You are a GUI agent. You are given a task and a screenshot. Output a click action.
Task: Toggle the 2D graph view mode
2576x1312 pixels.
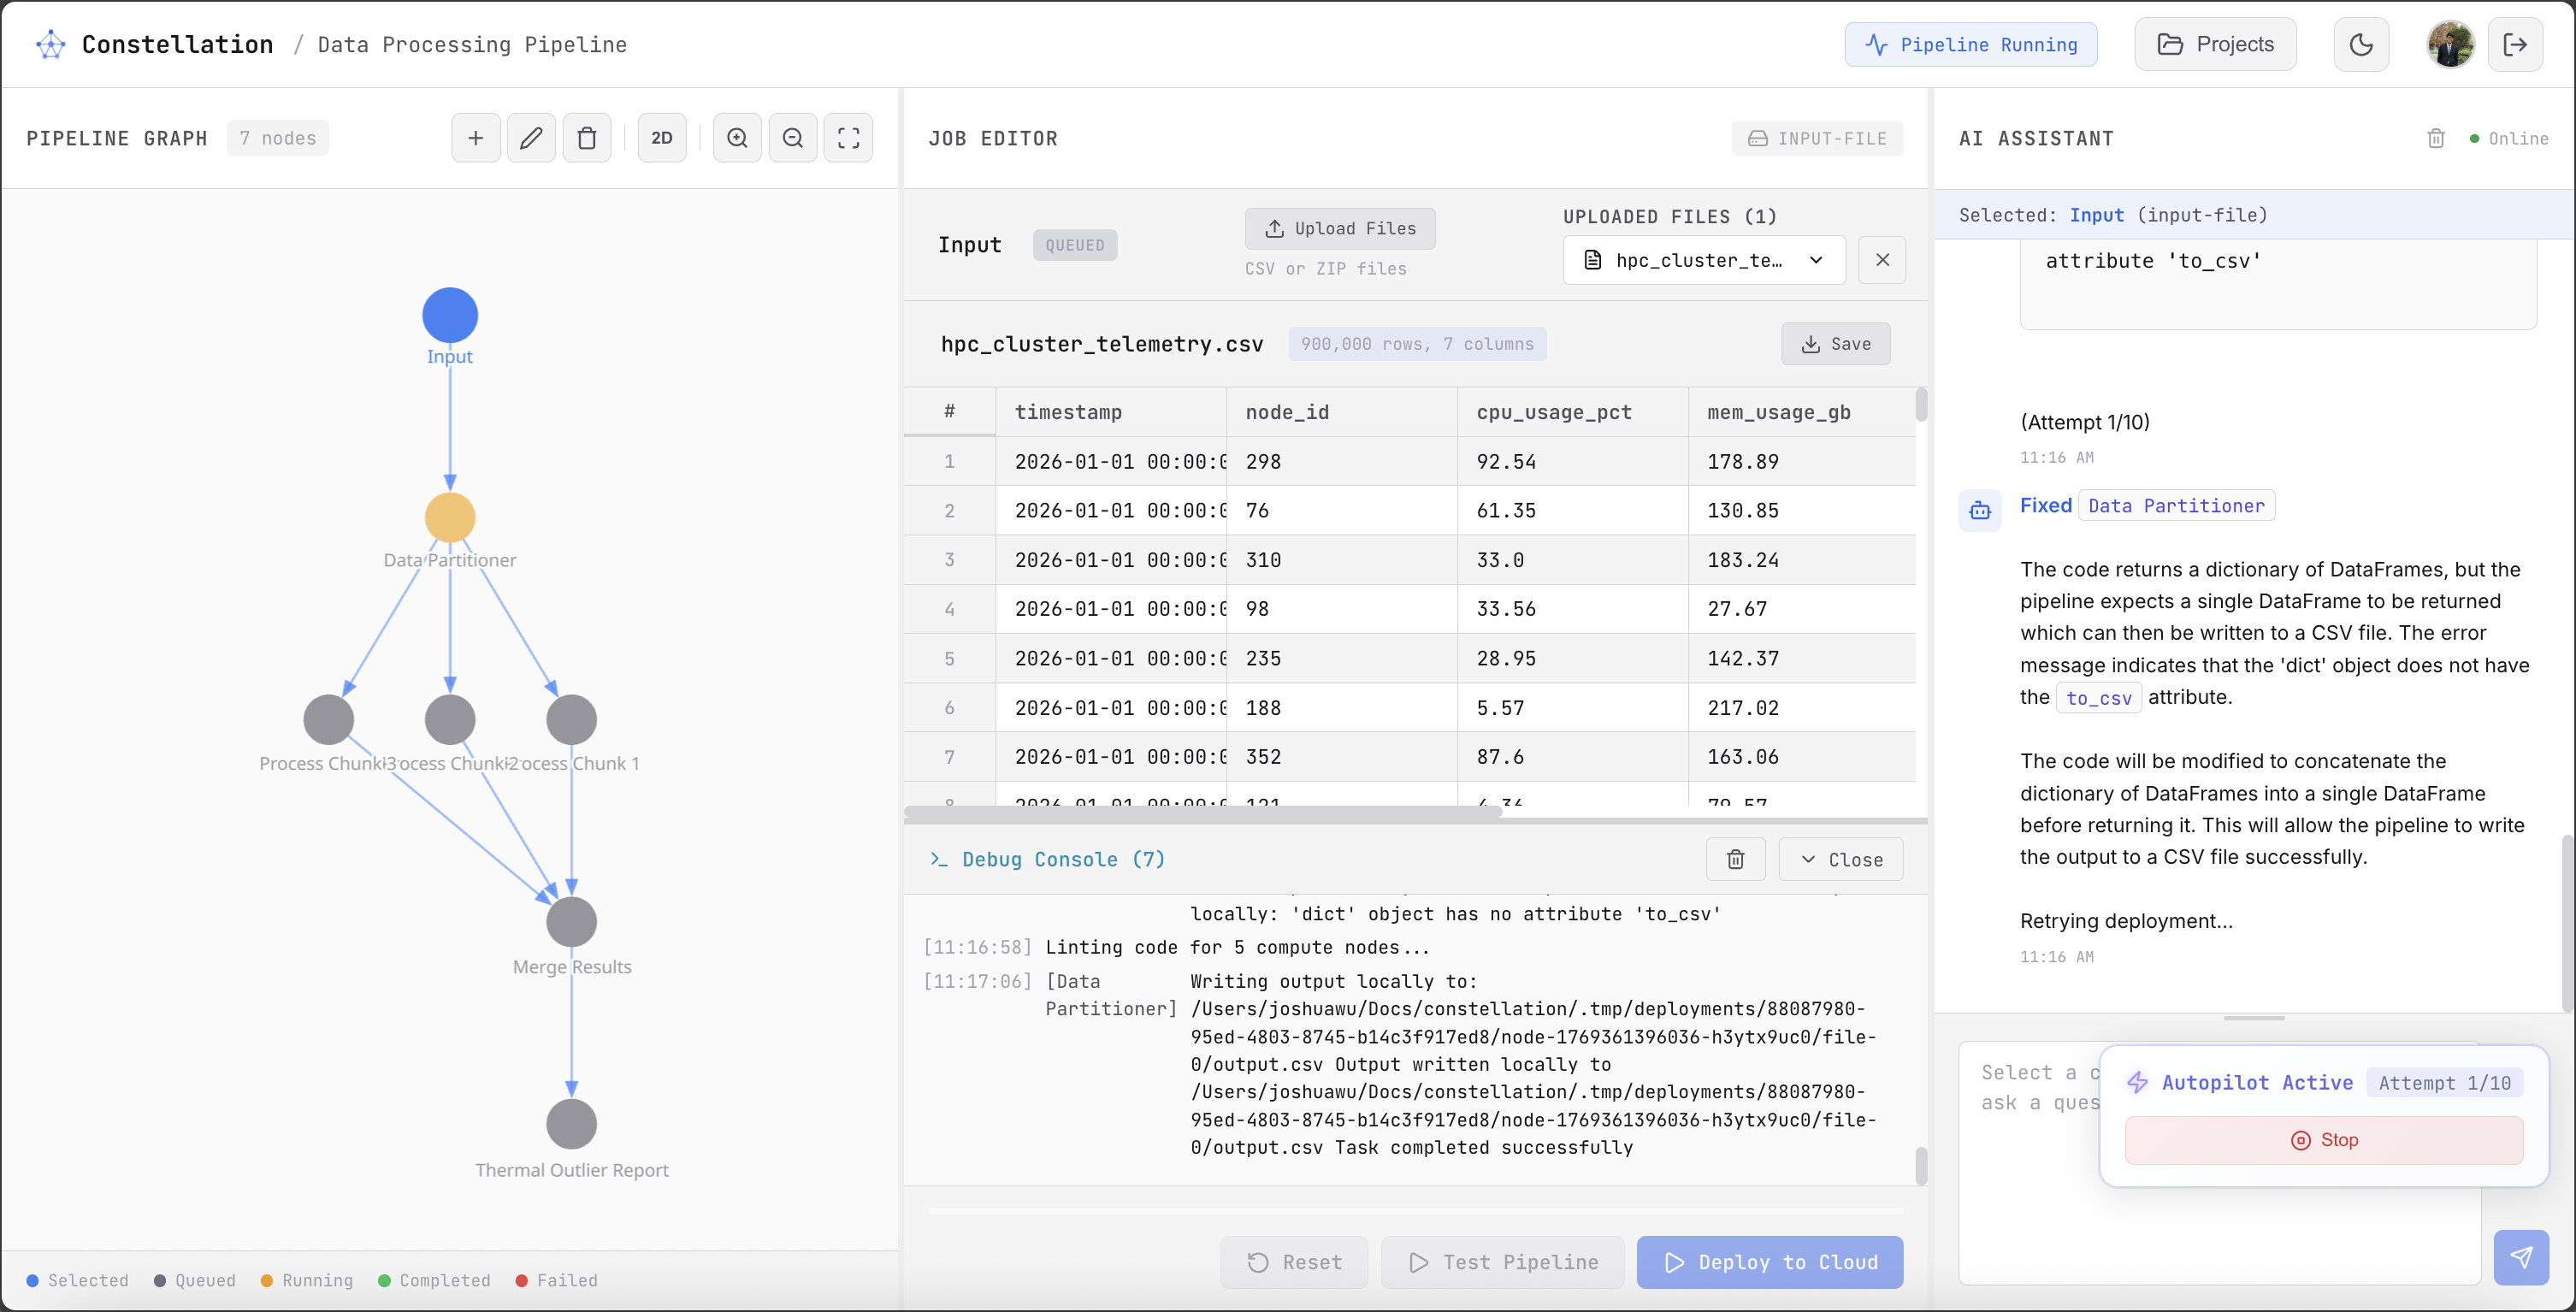662,138
